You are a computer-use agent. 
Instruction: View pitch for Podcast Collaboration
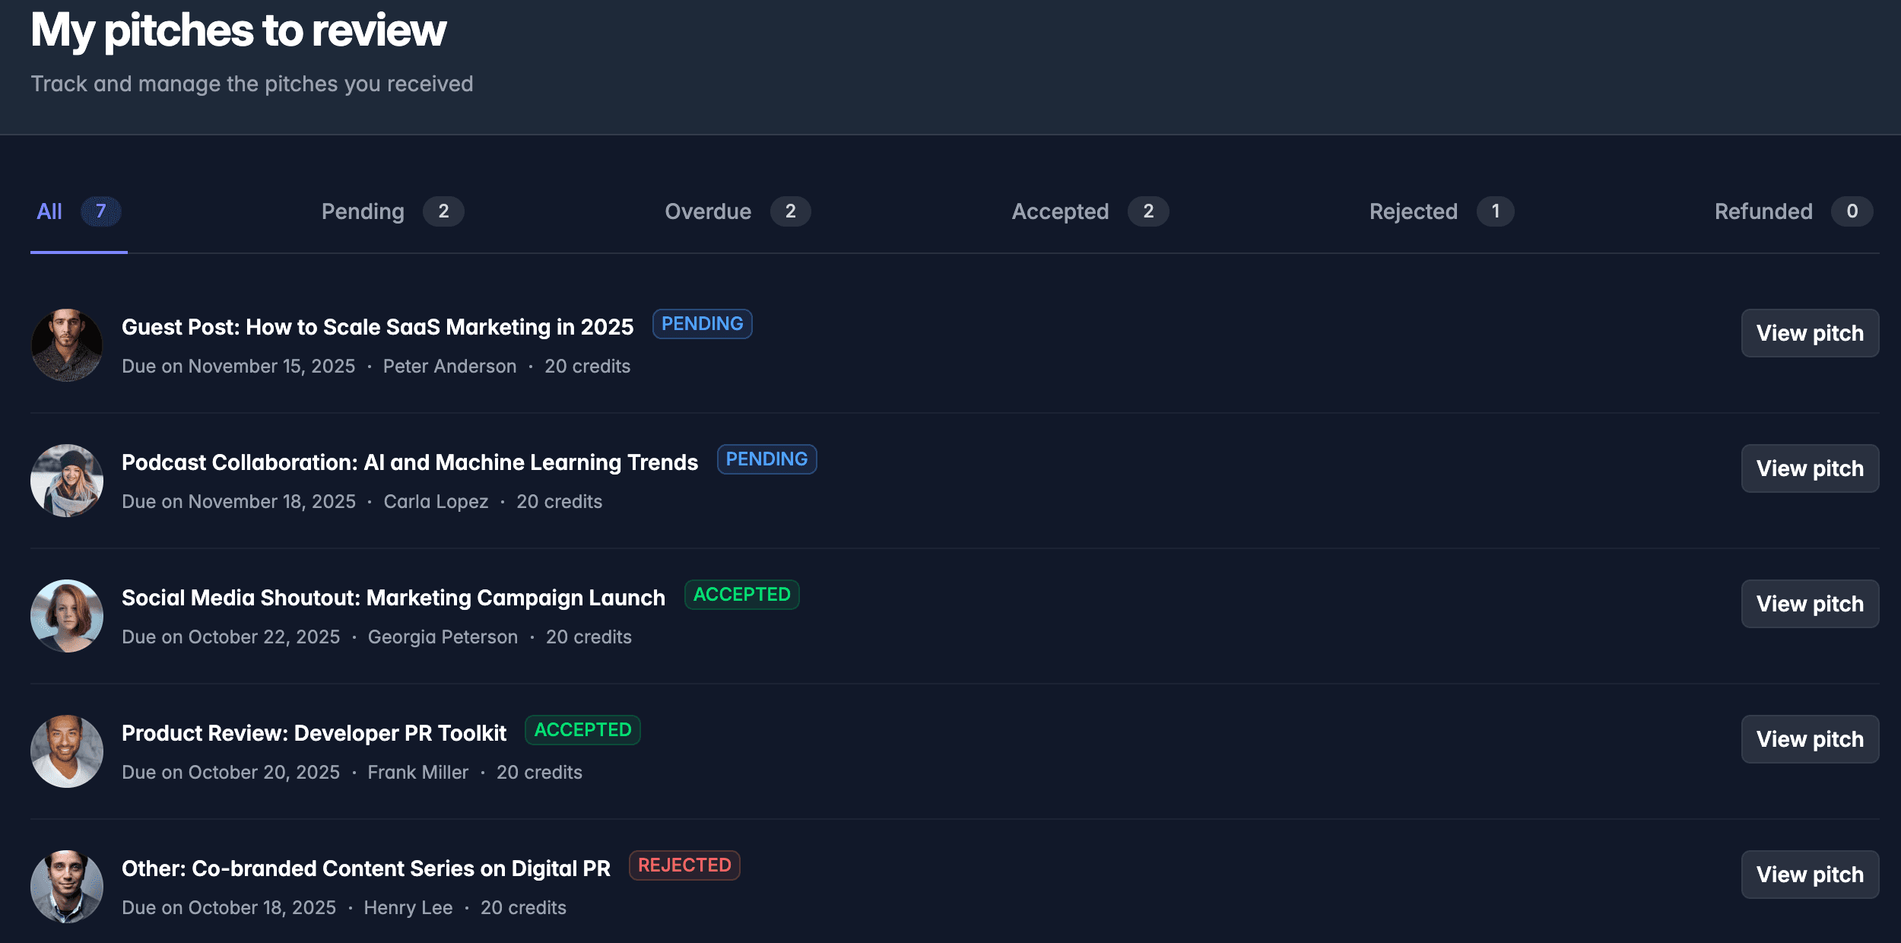pos(1809,468)
